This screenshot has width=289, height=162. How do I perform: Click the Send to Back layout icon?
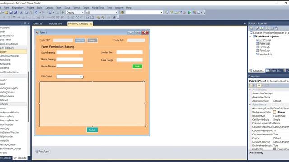[103, 17]
